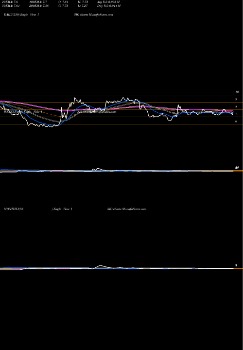Click the price axis label 6
The image size is (243, 350).
point(236,122)
